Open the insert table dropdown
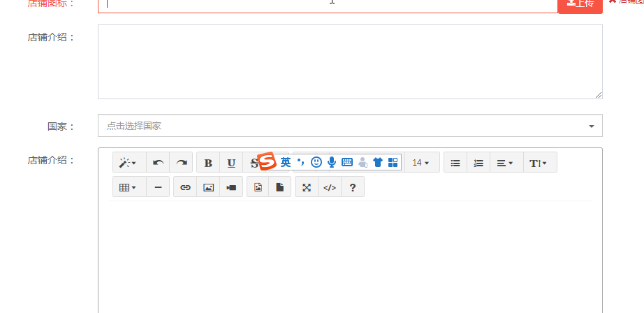 pyautogui.click(x=129, y=187)
